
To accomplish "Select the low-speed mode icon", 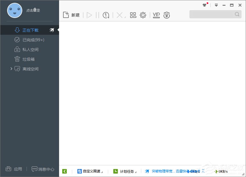I will coord(106,15).
